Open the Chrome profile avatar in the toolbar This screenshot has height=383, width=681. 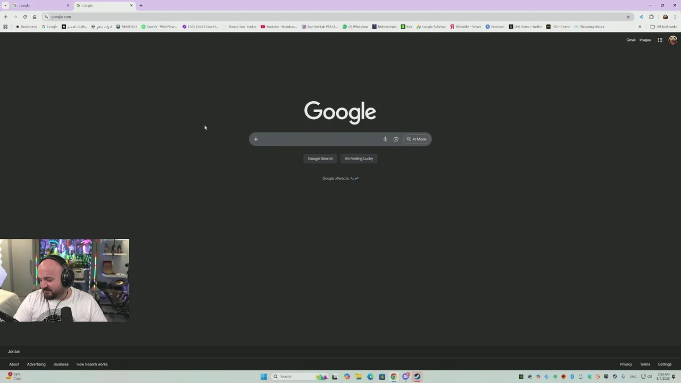665,16
